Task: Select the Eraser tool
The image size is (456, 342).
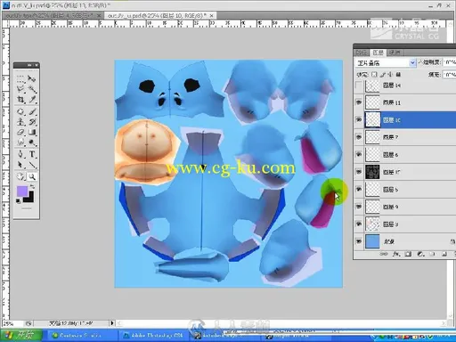Action: click(x=20, y=132)
